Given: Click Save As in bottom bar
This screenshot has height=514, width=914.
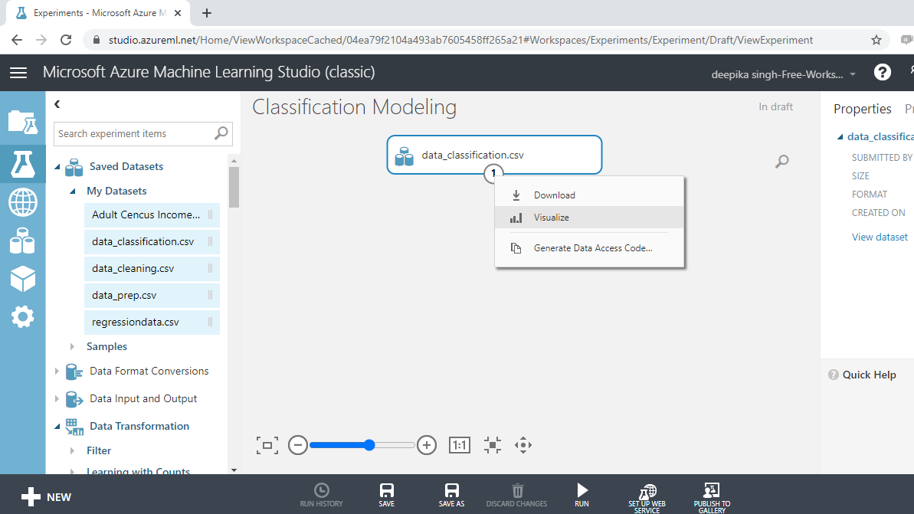Looking at the screenshot, I should point(452,495).
